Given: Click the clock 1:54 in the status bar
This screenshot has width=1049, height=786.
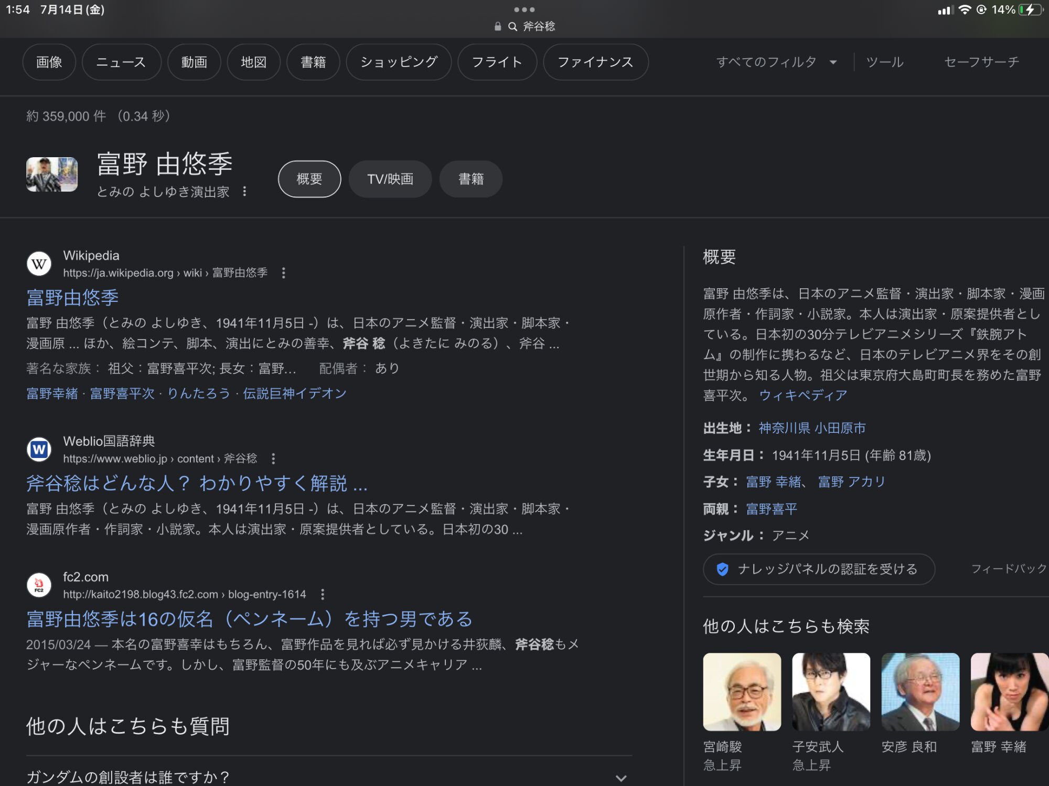Looking at the screenshot, I should [x=18, y=9].
